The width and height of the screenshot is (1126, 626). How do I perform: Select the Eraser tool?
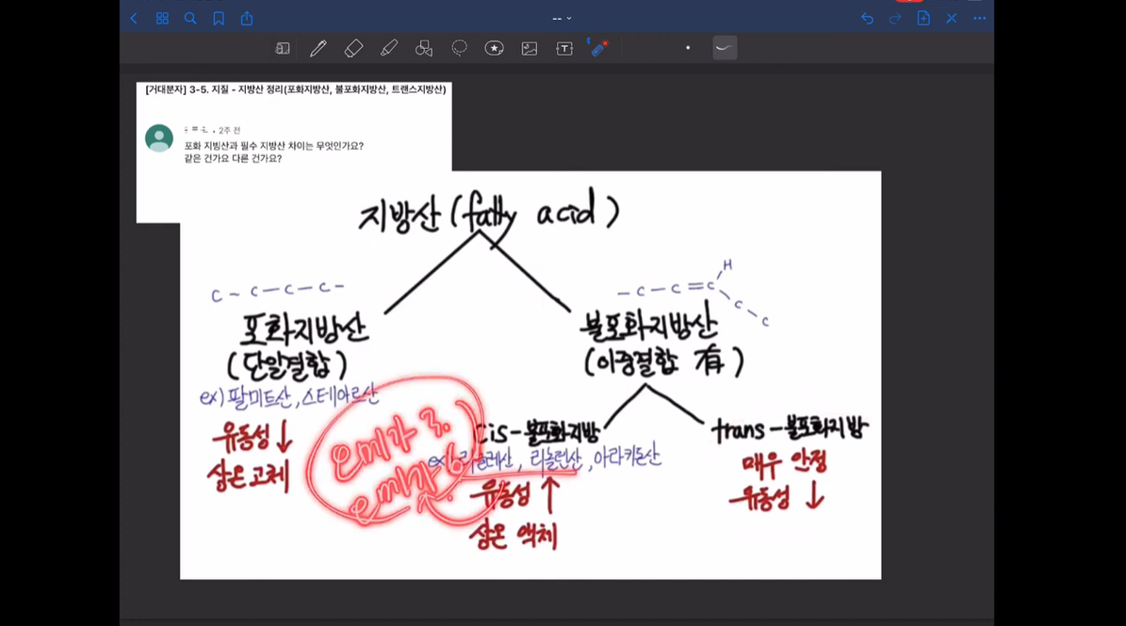click(353, 47)
